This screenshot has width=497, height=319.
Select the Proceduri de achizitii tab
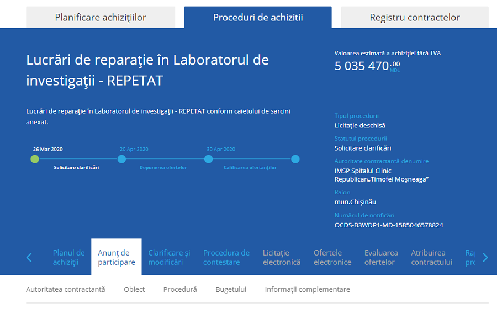tap(258, 18)
